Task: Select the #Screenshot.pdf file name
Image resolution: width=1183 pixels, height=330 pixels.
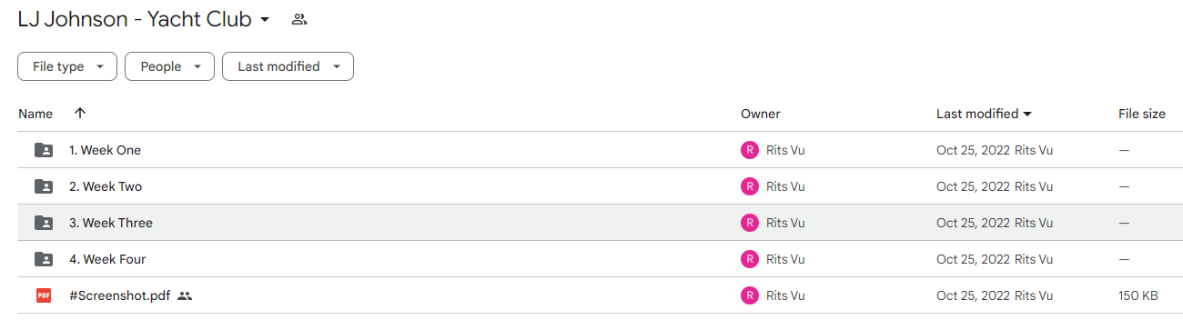Action: (x=120, y=295)
